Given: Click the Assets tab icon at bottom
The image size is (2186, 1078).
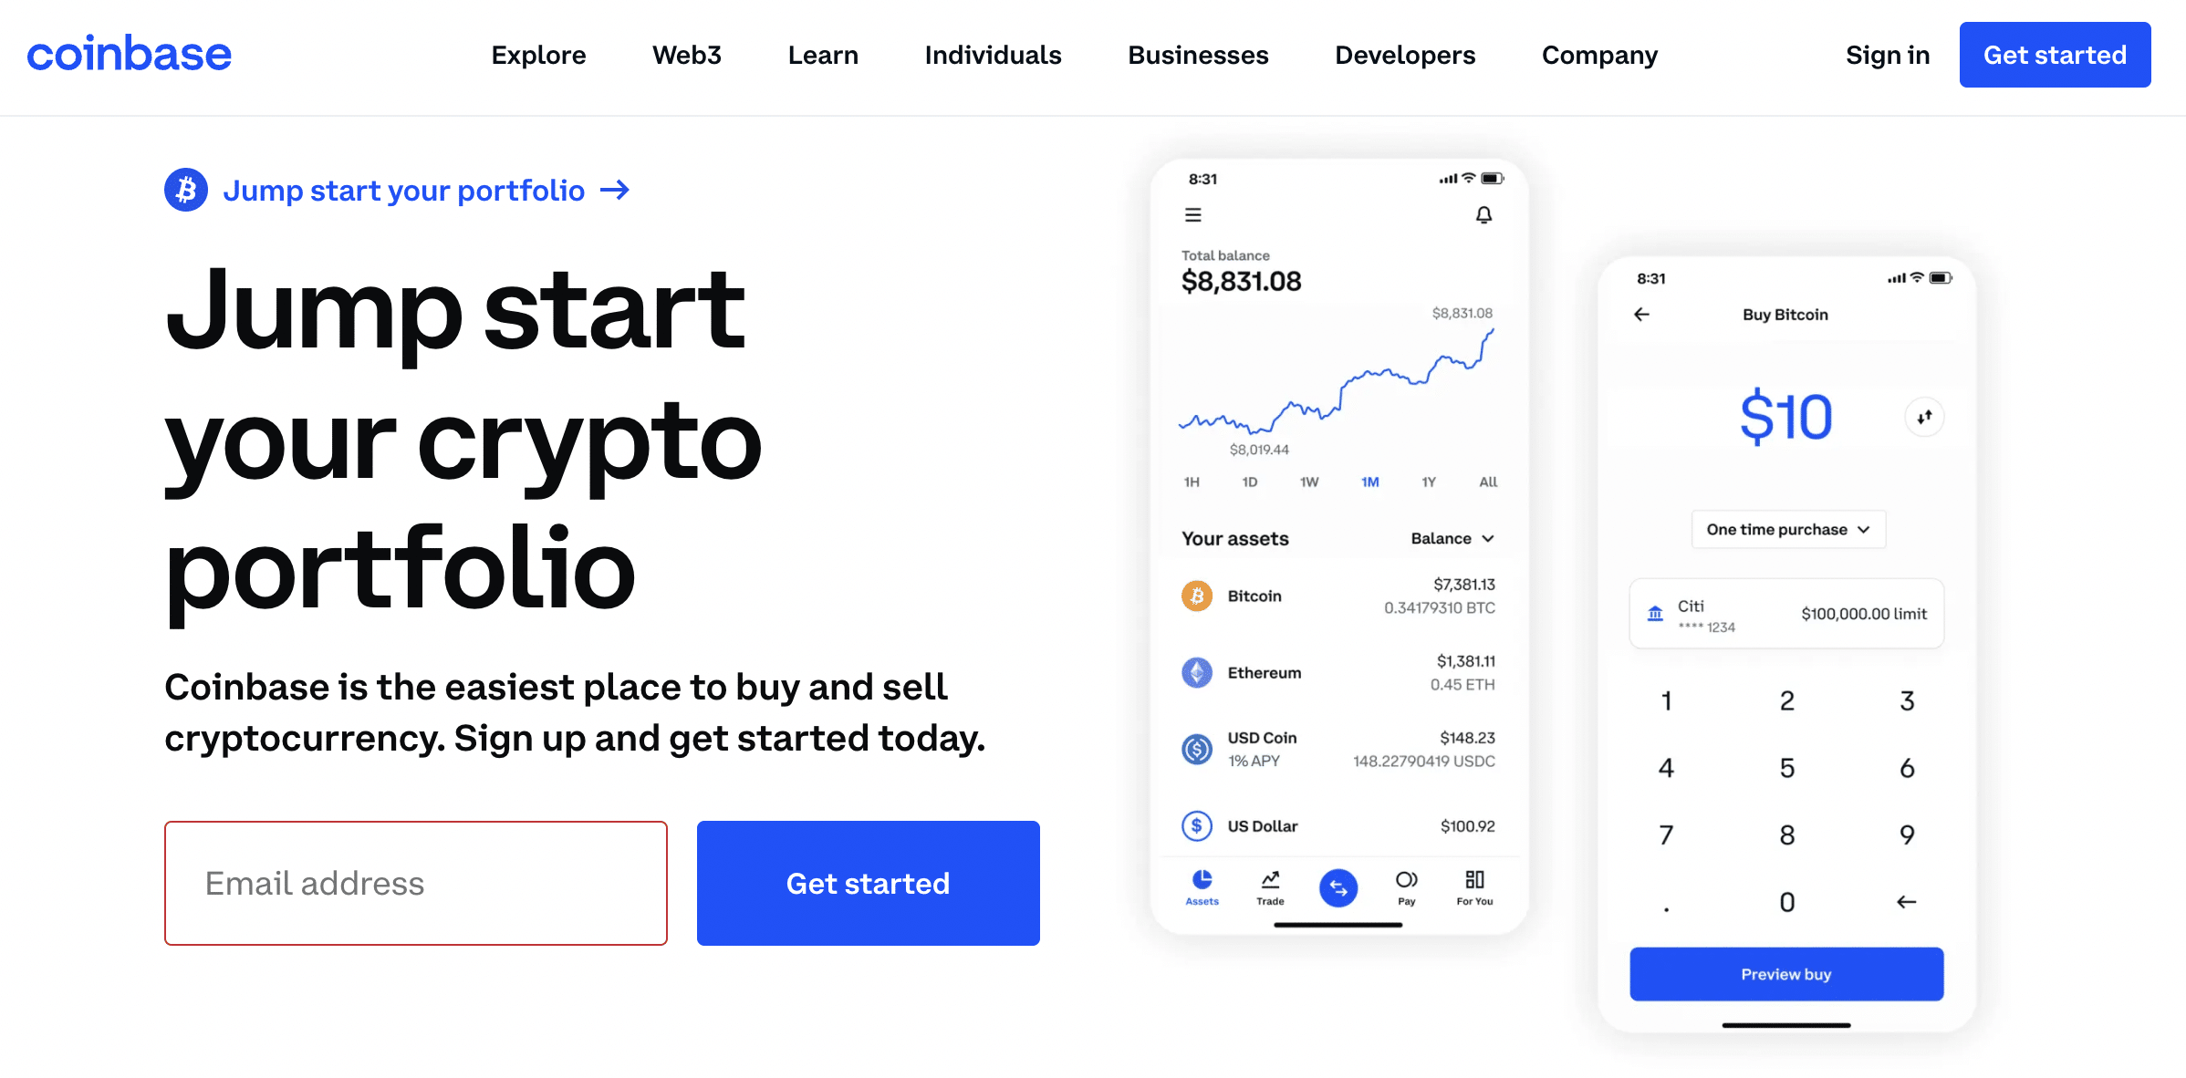Looking at the screenshot, I should tap(1201, 880).
